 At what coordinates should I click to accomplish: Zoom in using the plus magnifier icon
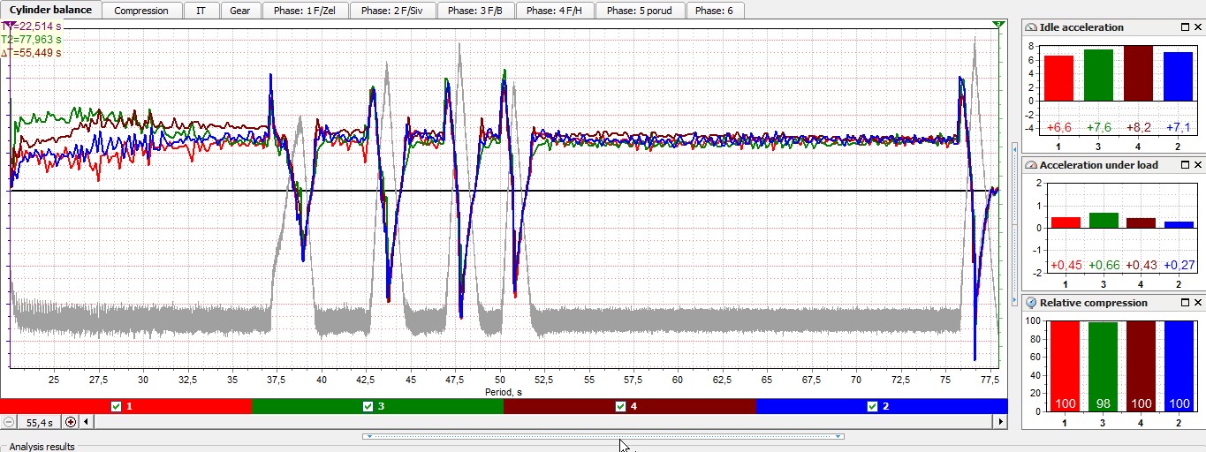click(71, 422)
